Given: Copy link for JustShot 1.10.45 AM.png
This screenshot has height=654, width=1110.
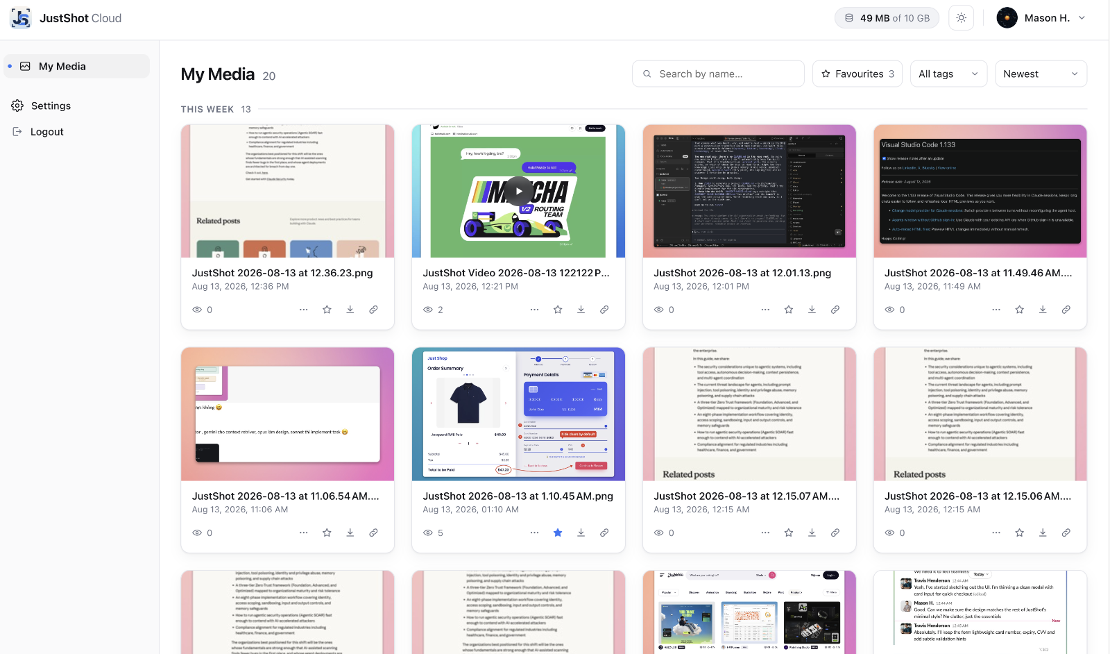Looking at the screenshot, I should pos(604,533).
